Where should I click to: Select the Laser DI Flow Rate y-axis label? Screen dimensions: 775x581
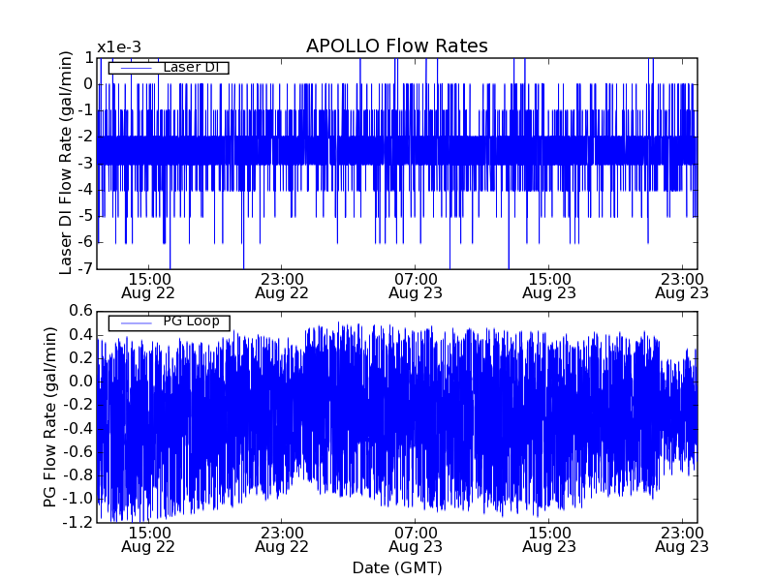[67, 163]
